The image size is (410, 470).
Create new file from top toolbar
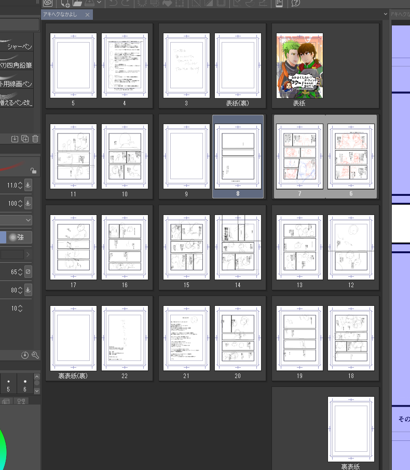point(65,3)
